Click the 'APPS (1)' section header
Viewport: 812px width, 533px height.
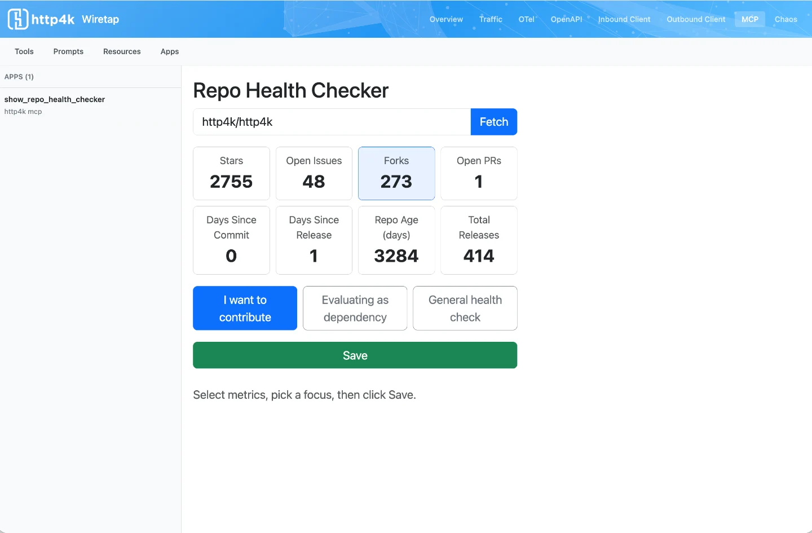(x=19, y=77)
